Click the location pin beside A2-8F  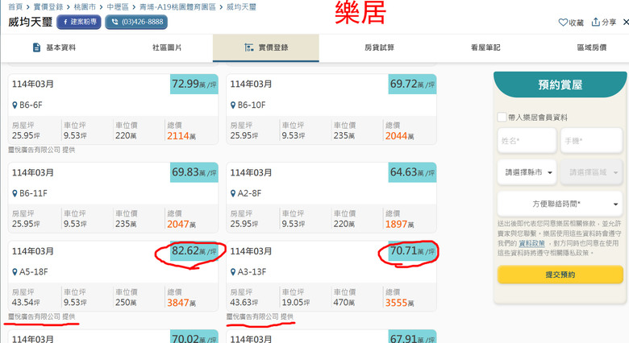[233, 193]
